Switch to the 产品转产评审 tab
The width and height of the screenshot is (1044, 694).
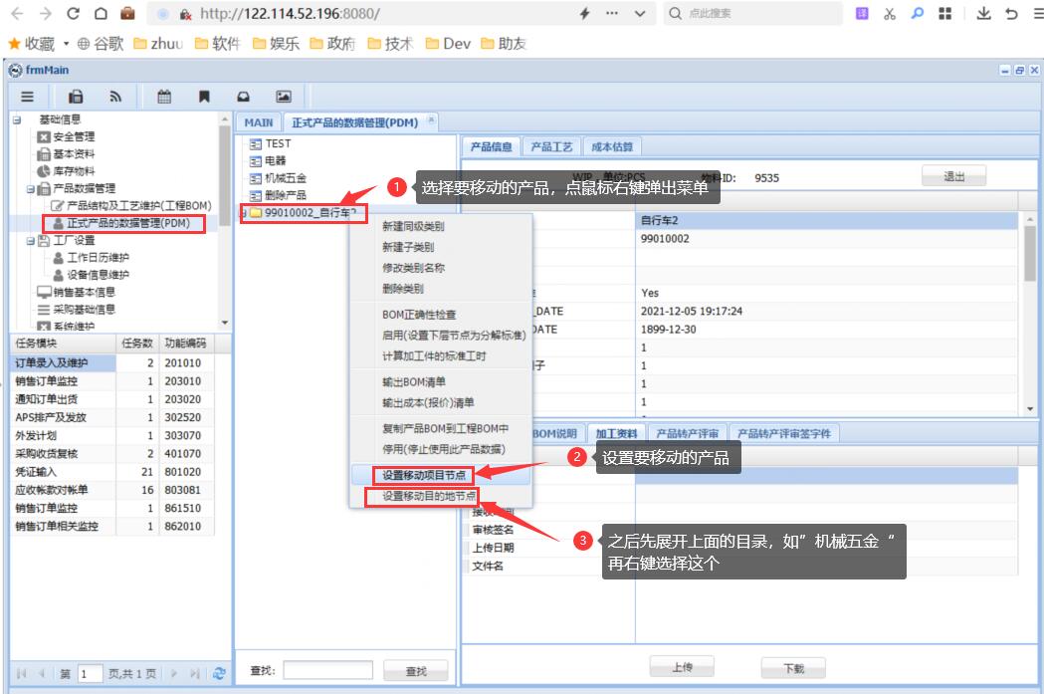pos(687,433)
